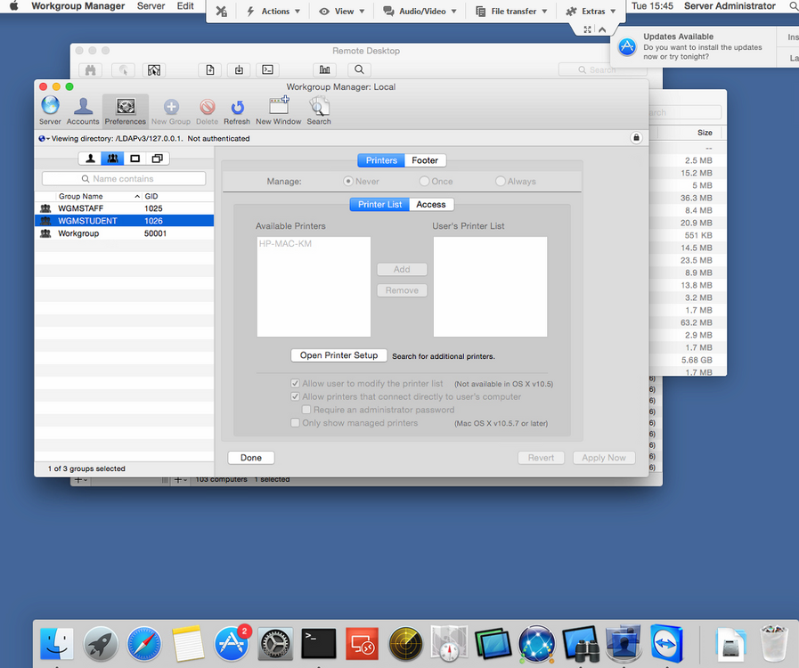This screenshot has width=799, height=668.
Task: Open the Audio/Video dropdown menu
Action: point(420,12)
